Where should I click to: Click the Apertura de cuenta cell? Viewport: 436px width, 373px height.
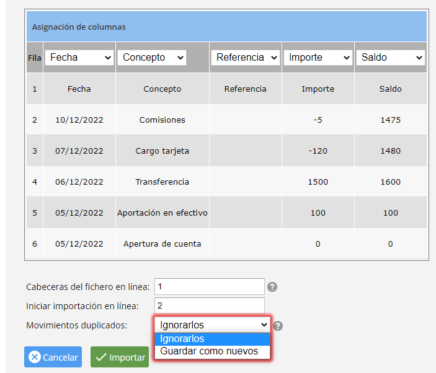[x=162, y=244]
